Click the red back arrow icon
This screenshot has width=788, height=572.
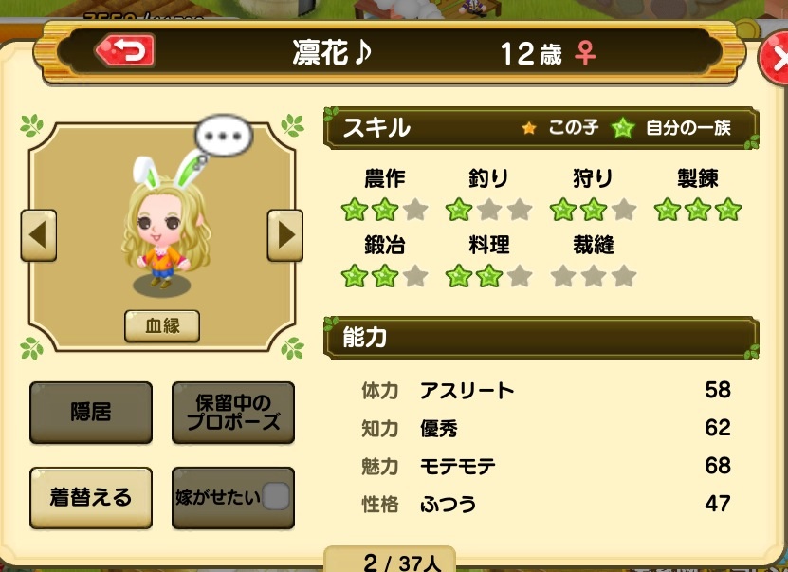(125, 50)
